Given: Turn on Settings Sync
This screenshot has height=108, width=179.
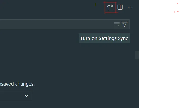Looking at the screenshot, I should click(x=104, y=38).
